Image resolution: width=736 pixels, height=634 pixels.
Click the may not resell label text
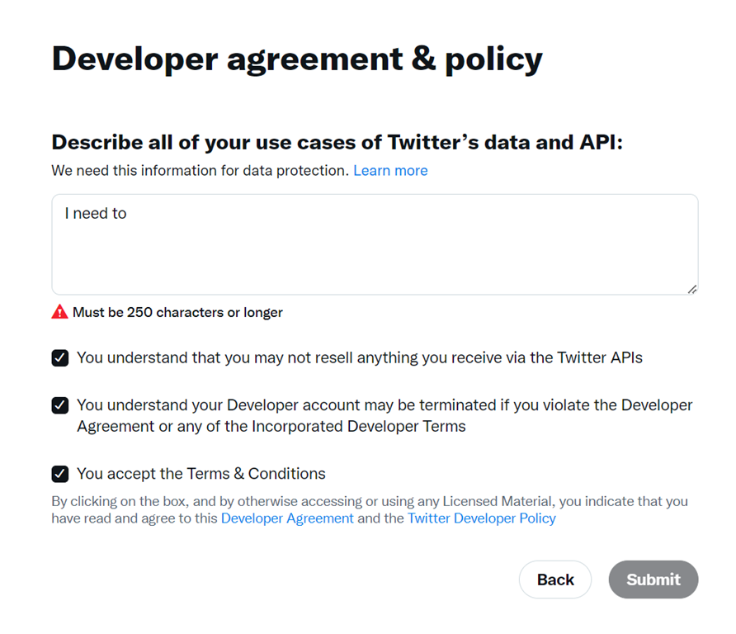point(359,358)
